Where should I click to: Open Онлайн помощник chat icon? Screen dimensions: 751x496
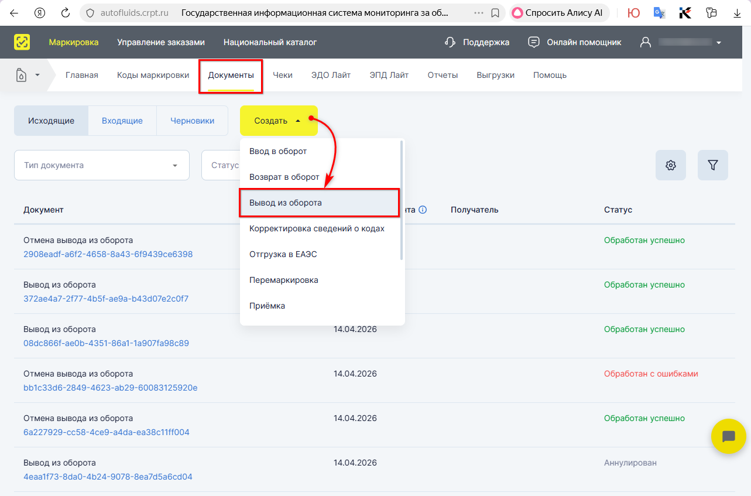[533, 42]
